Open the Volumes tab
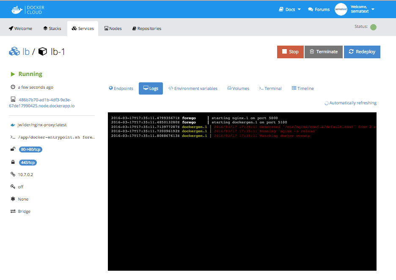Image resolution: width=396 pixels, height=280 pixels. tap(239, 88)
